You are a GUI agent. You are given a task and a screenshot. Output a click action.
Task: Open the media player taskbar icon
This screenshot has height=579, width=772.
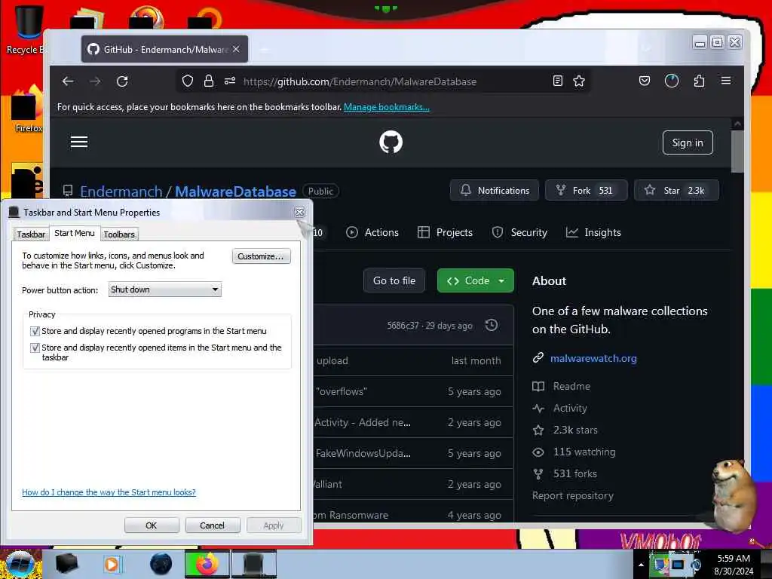112,564
